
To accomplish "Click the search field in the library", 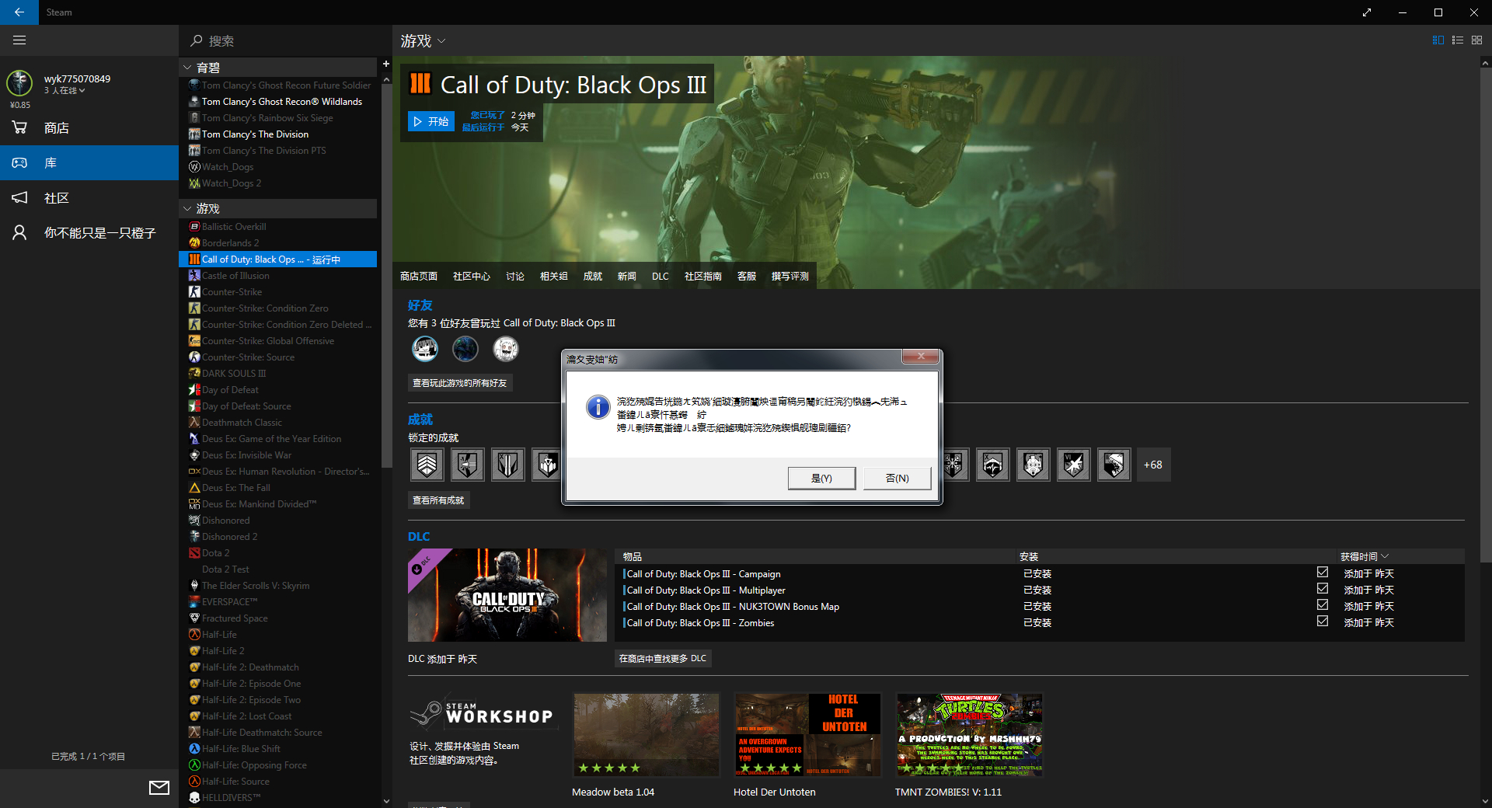I will (x=285, y=40).
